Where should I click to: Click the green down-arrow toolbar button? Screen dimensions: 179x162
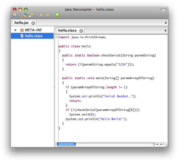click(57, 15)
